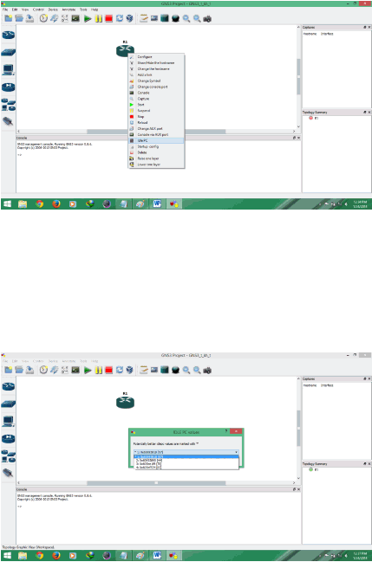Click green Start all devices icon in context-menu window toolbar
Image resolution: width=372 pixels, height=562 pixels.
tap(88, 18)
